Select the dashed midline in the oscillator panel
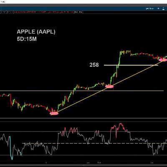167x167 pixels. coord(95,143)
